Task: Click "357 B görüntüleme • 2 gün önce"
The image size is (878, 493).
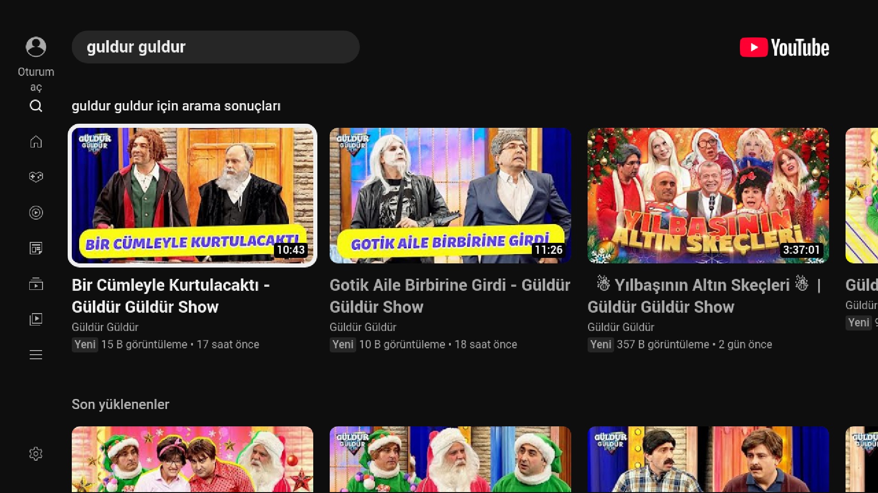Action: tap(695, 345)
